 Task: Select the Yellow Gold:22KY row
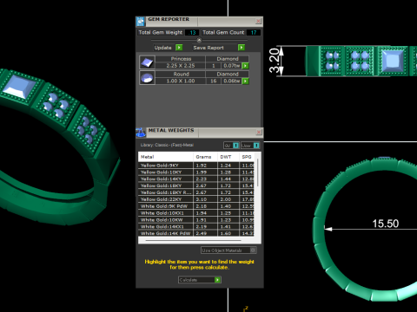[x=196, y=199]
